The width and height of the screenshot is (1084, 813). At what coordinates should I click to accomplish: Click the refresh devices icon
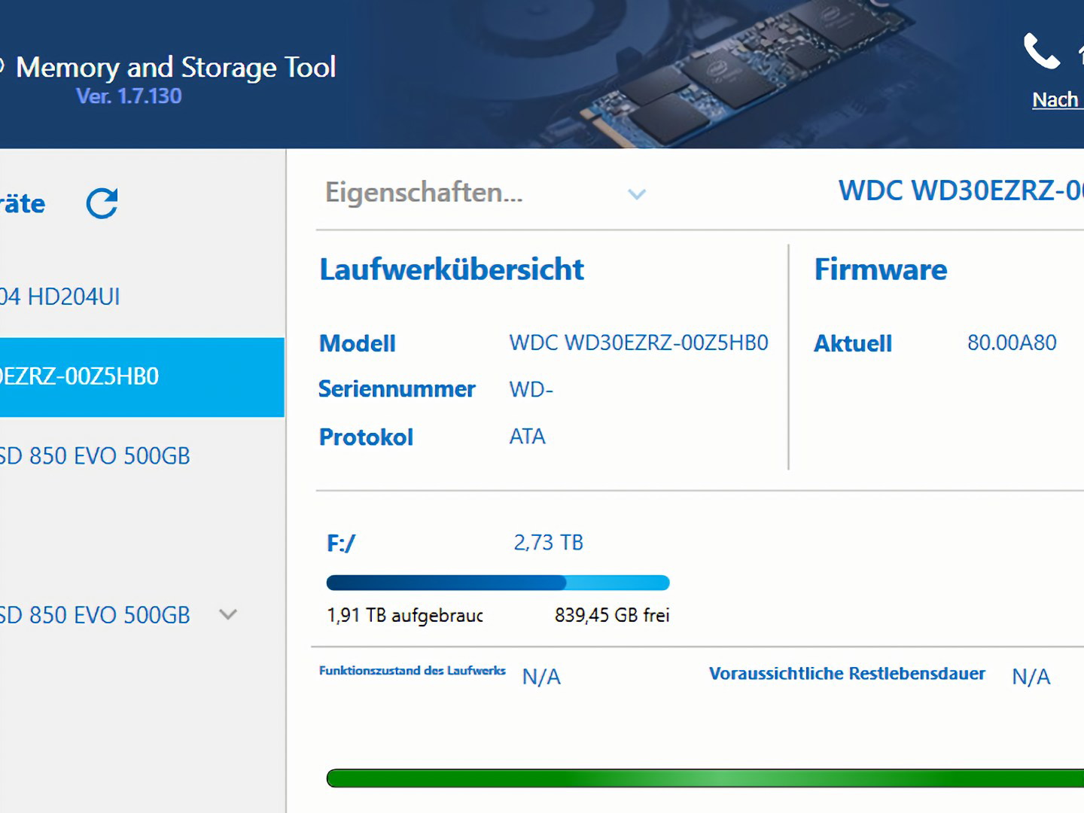pos(102,203)
